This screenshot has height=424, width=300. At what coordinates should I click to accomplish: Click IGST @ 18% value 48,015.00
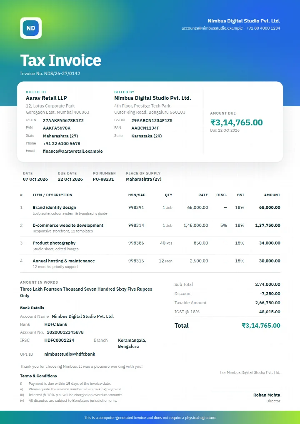tap(270, 312)
